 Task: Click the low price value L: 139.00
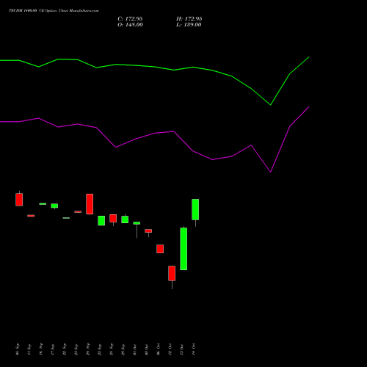pyautogui.click(x=189, y=25)
